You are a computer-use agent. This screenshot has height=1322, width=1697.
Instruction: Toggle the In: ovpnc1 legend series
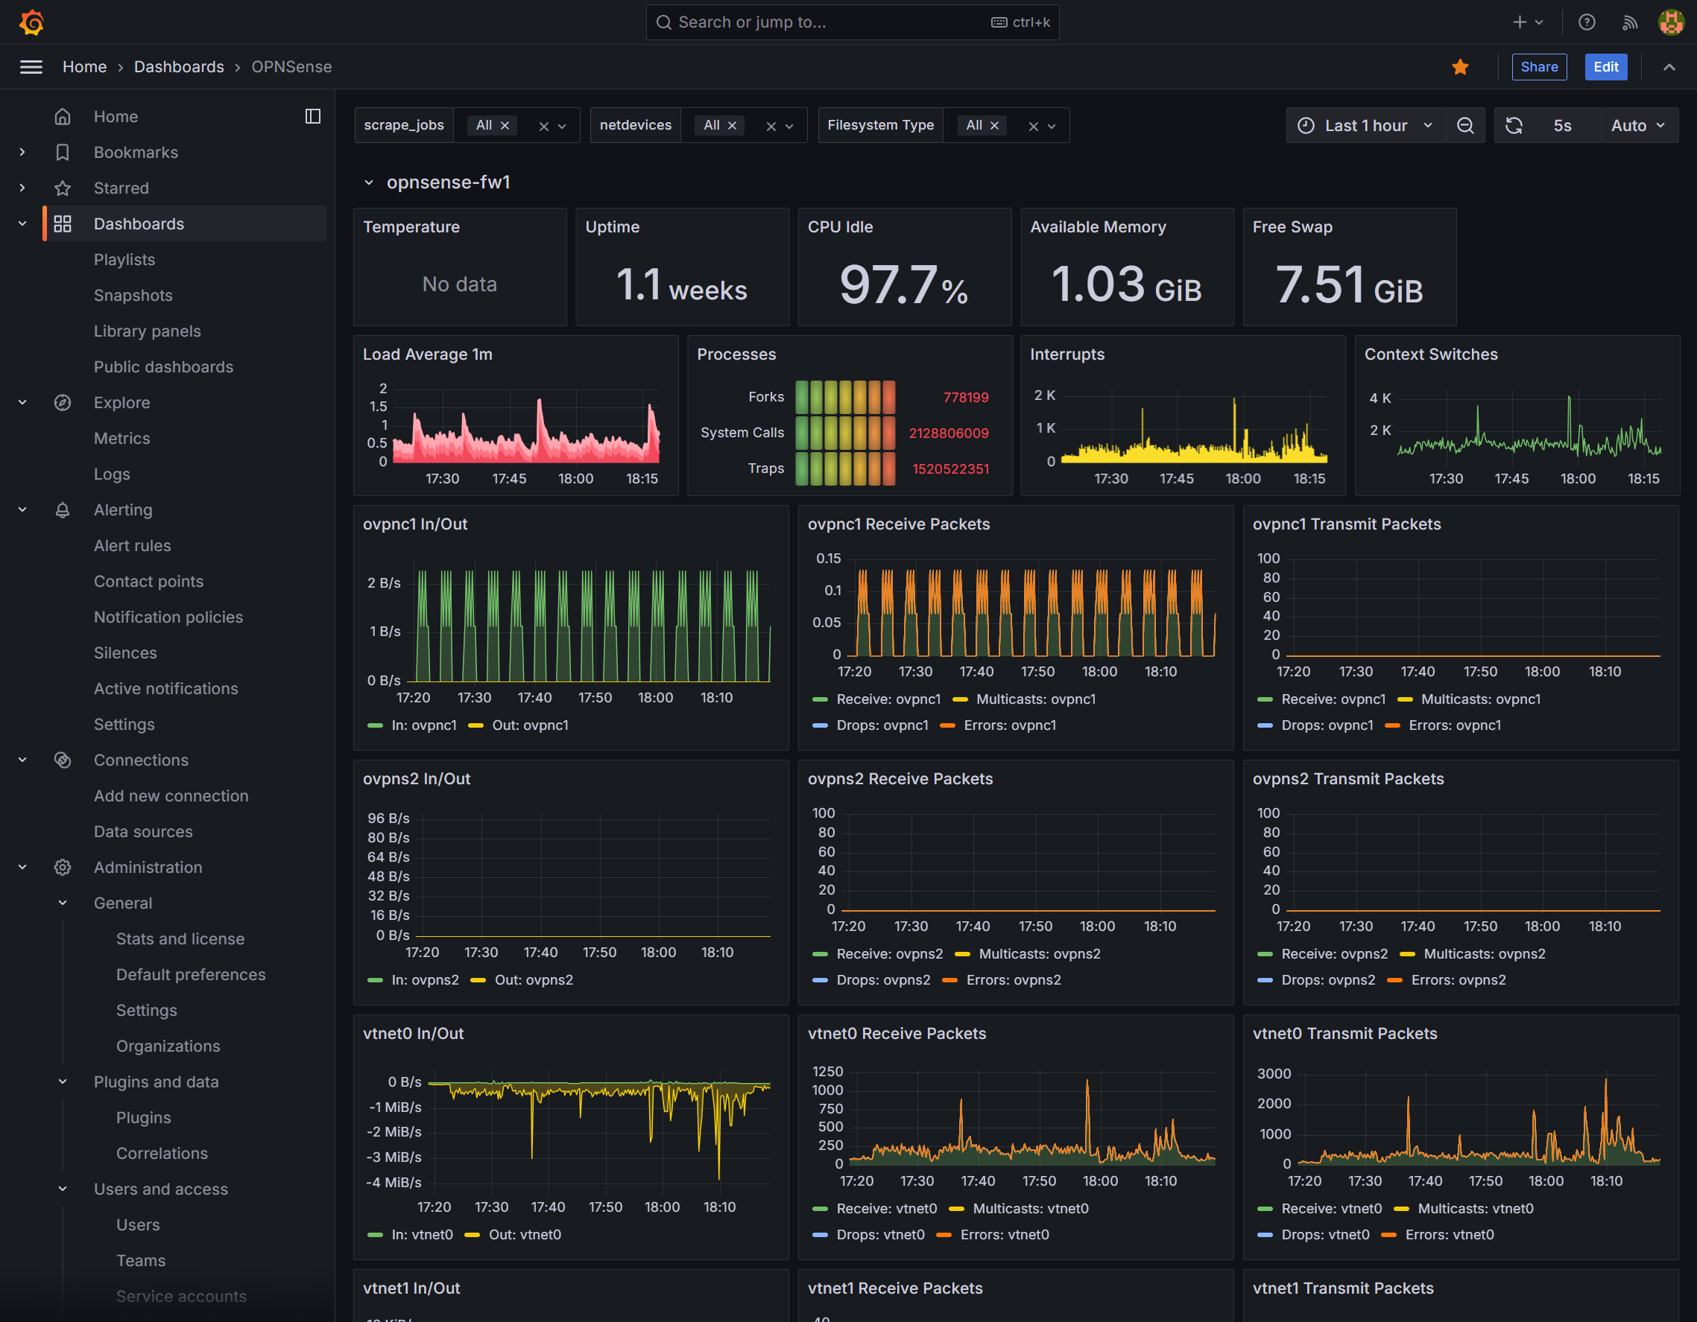point(413,725)
